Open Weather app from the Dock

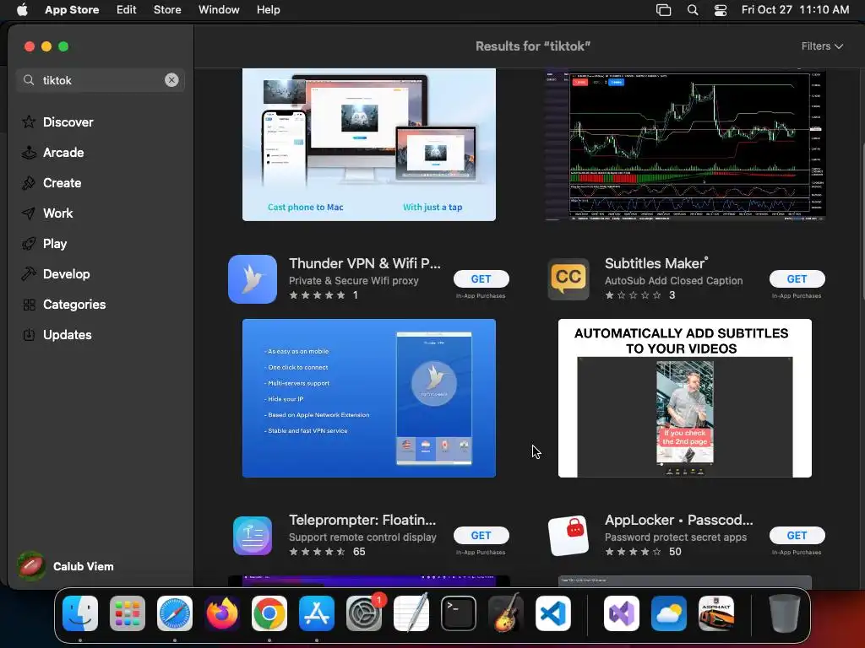pos(669,613)
